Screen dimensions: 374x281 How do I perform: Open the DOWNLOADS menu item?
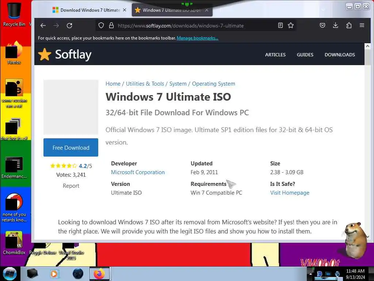click(340, 55)
